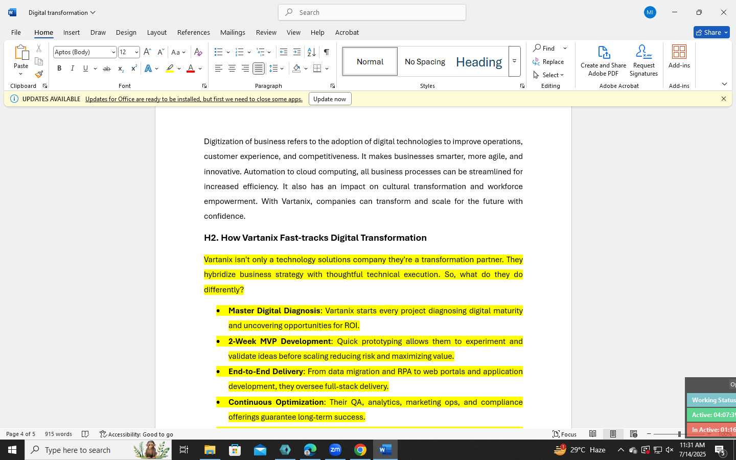The height and width of the screenshot is (460, 736).
Task: Cut selection with the scissors icon
Action: (39, 49)
